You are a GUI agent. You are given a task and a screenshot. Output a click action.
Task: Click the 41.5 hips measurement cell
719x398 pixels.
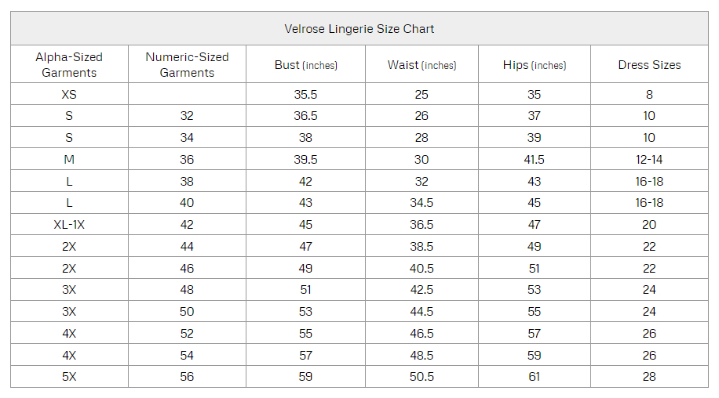click(x=534, y=160)
